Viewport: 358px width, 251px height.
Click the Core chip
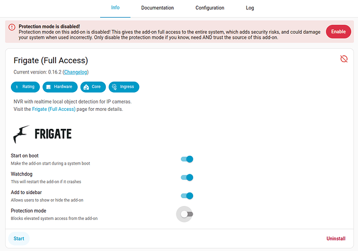pyautogui.click(x=93, y=87)
